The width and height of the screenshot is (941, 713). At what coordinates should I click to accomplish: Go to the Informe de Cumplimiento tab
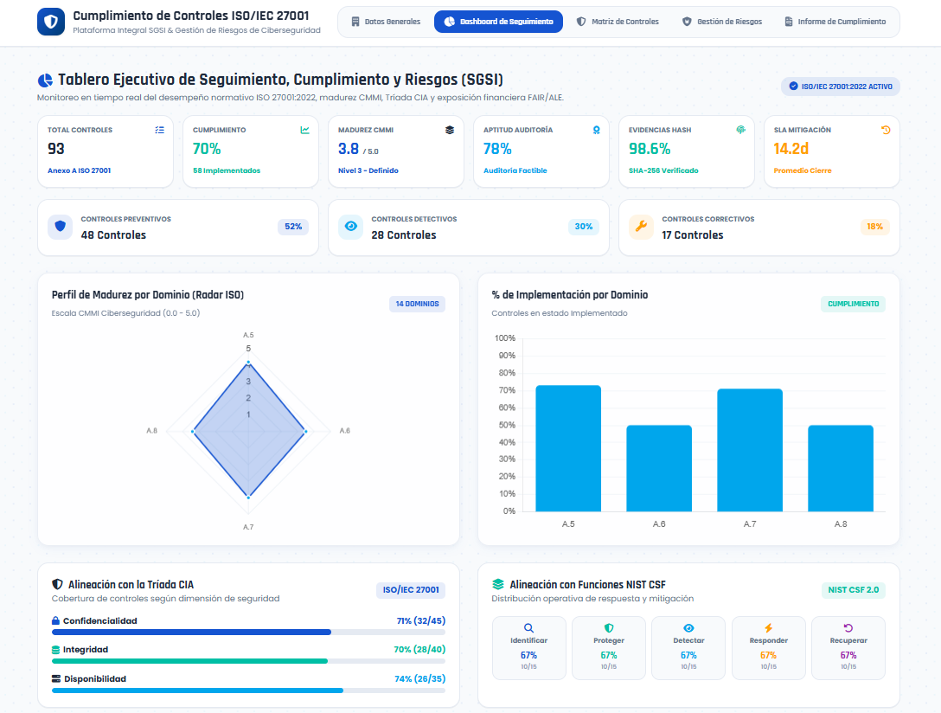835,22
